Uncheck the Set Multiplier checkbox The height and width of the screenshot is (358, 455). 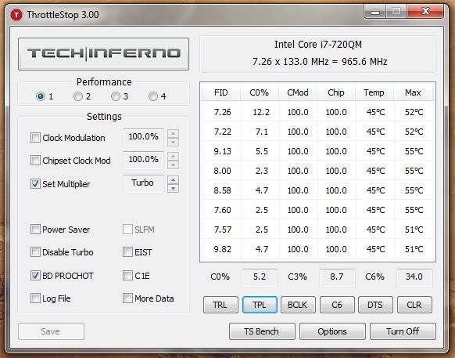click(35, 184)
